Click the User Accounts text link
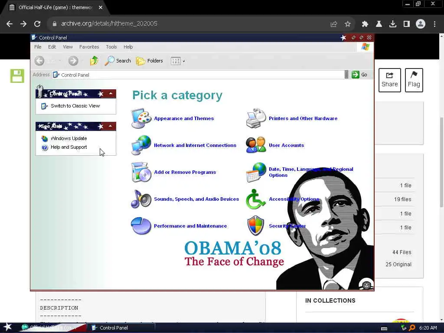Image resolution: width=444 pixels, height=333 pixels. pyautogui.click(x=286, y=145)
